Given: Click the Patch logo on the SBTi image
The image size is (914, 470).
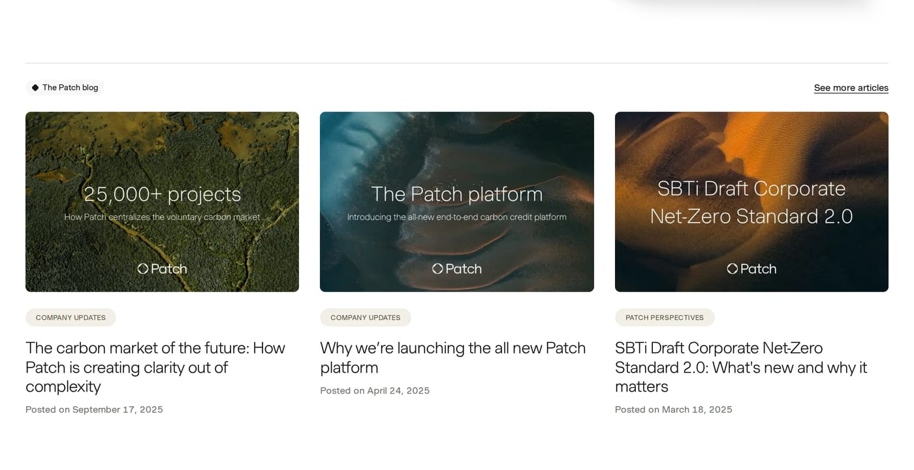Looking at the screenshot, I should coord(751,268).
